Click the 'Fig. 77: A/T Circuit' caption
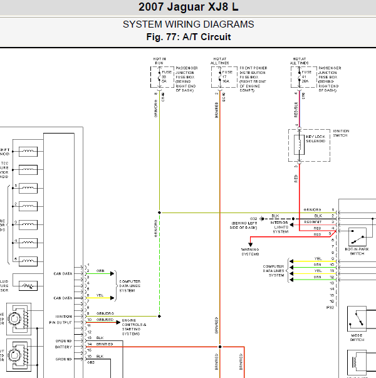 [188, 37]
